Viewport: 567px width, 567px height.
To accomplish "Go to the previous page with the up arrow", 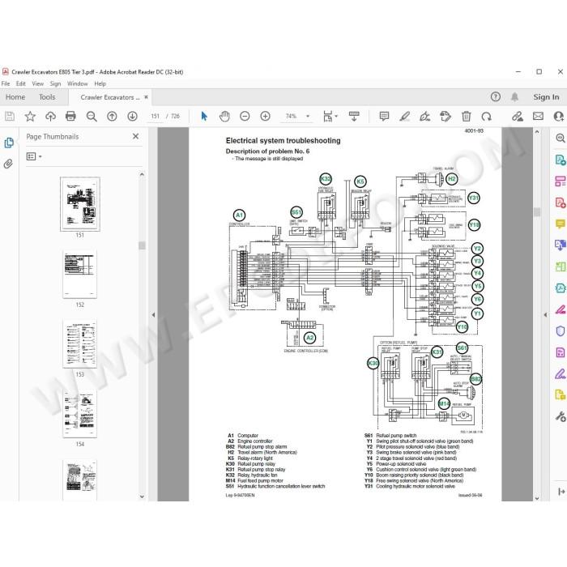I will 112,116.
